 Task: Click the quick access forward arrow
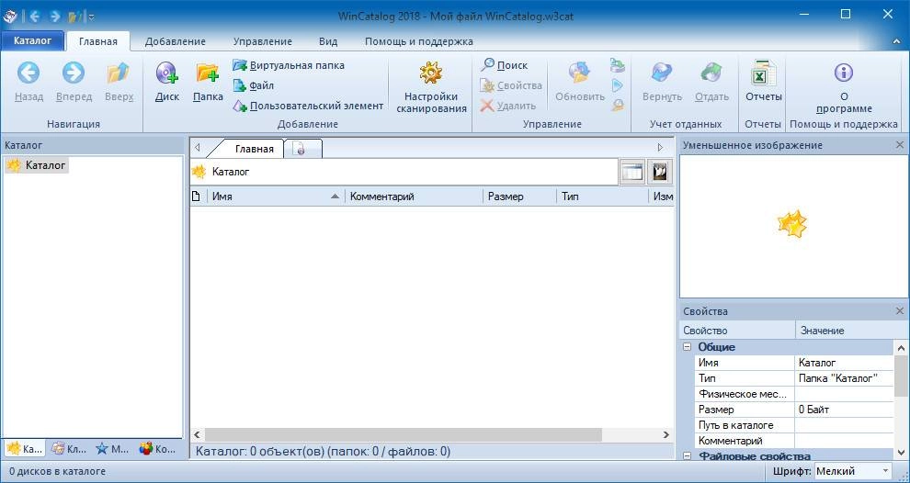click(54, 17)
